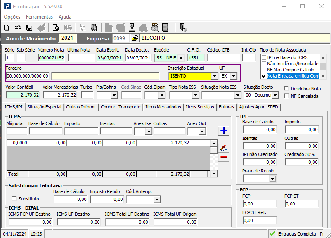Screen dimensions: 331x238
Task: Open the document search magnifier icon
Action: (x=56, y=28)
